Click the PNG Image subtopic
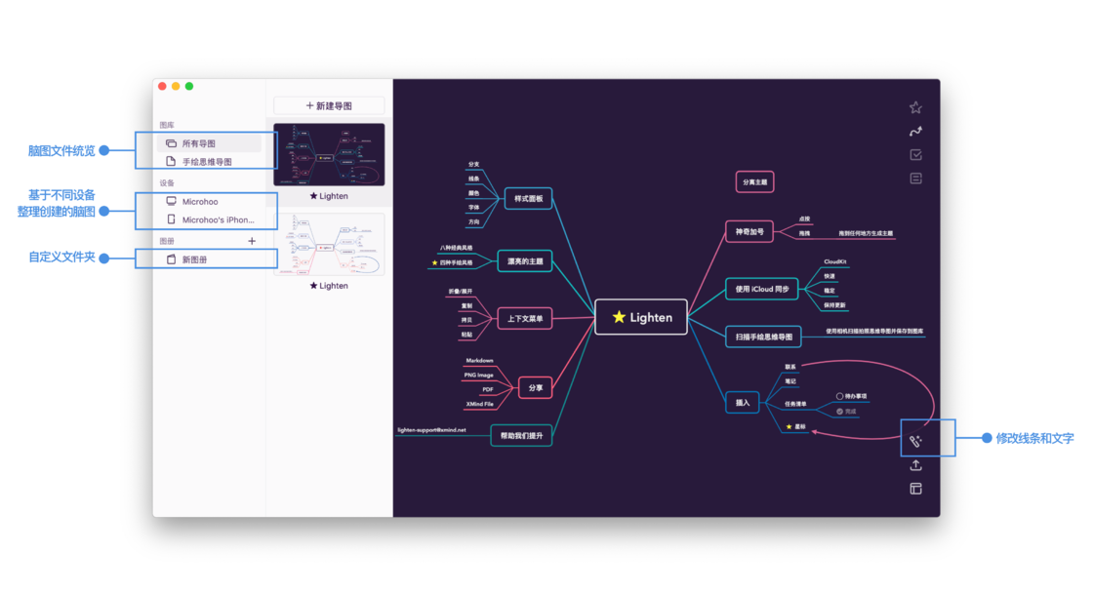The width and height of the screenshot is (1093, 596). click(x=478, y=375)
